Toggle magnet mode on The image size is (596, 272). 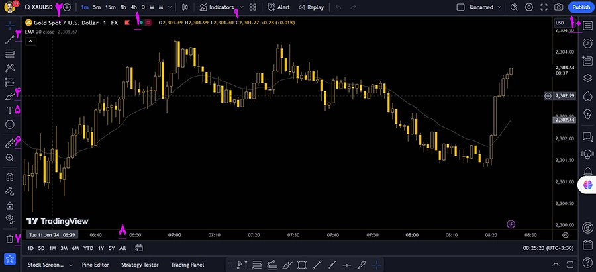click(x=9, y=177)
